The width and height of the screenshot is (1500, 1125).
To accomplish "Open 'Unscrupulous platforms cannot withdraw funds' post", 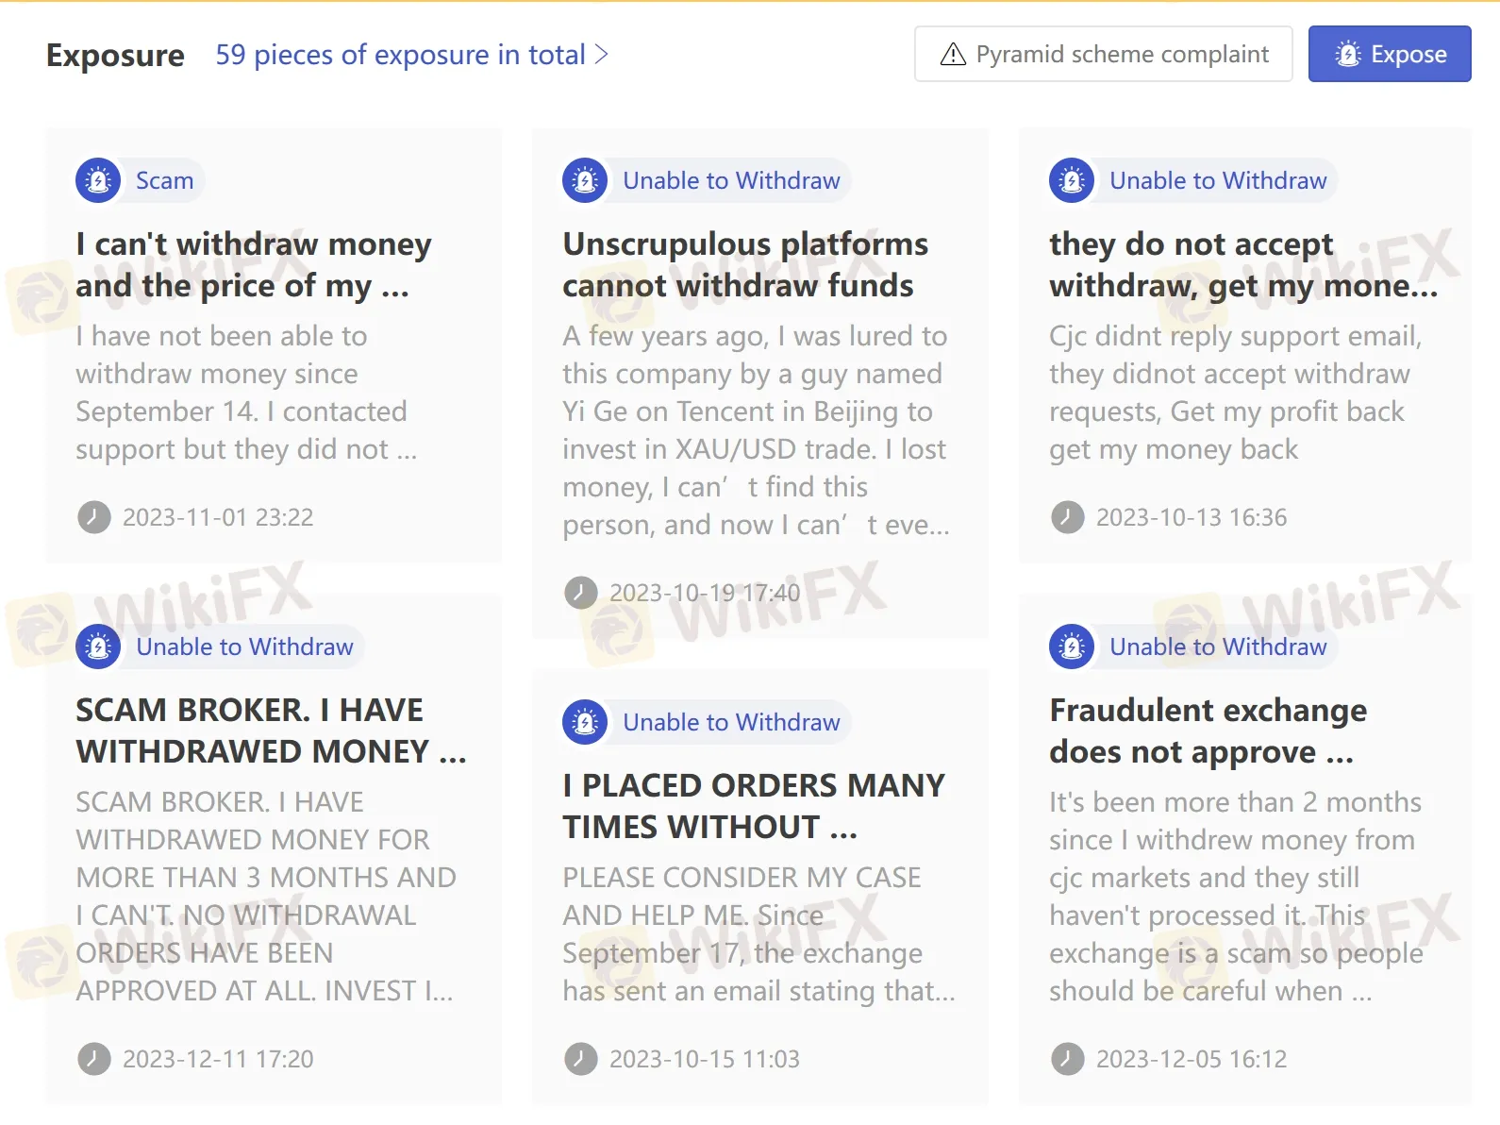I will point(745,264).
